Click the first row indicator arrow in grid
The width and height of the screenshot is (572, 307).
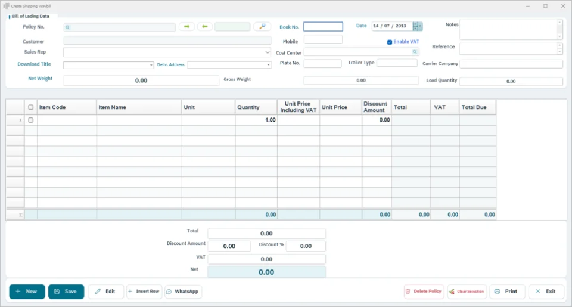20,120
